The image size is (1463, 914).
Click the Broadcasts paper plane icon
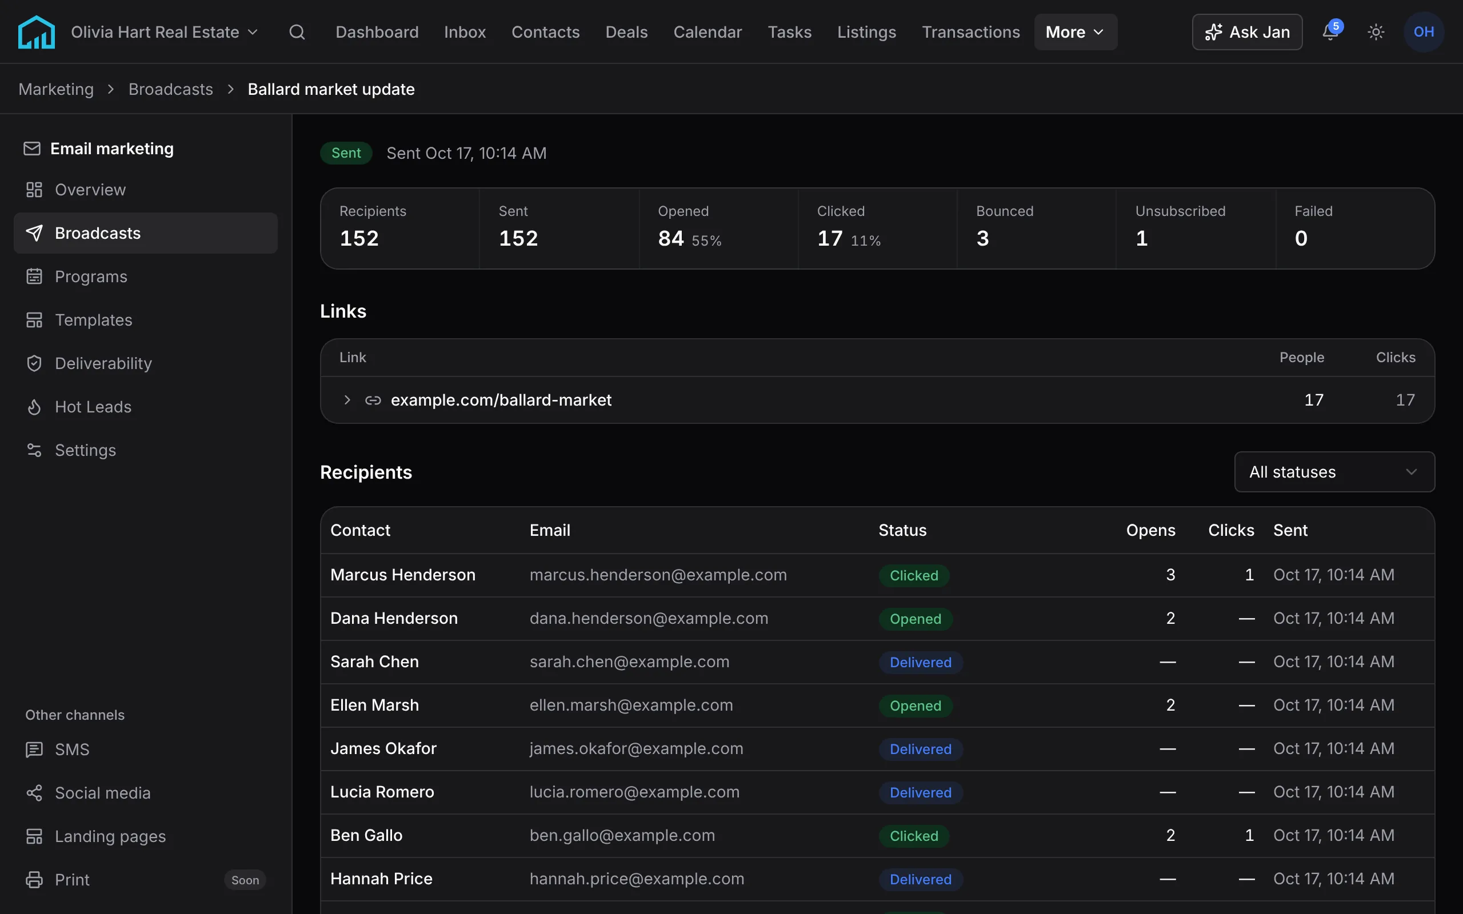click(x=34, y=233)
